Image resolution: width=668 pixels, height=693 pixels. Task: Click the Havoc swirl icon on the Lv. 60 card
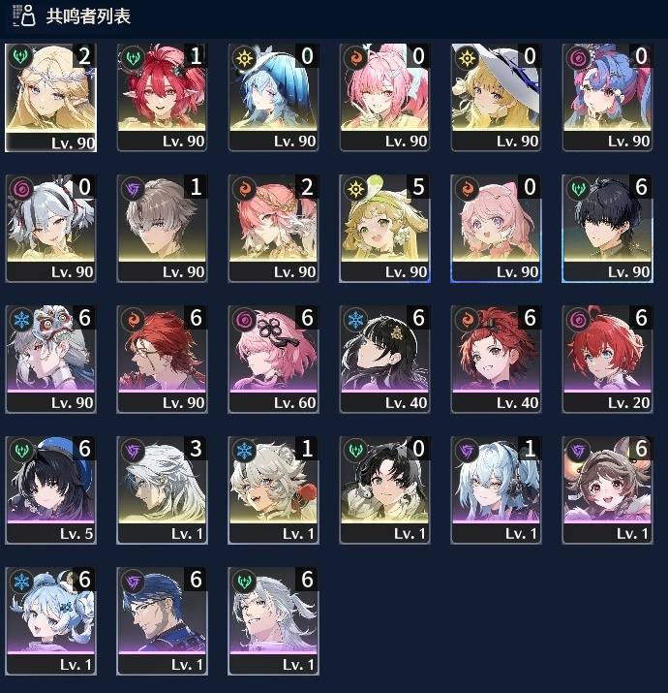pyautogui.click(x=244, y=320)
